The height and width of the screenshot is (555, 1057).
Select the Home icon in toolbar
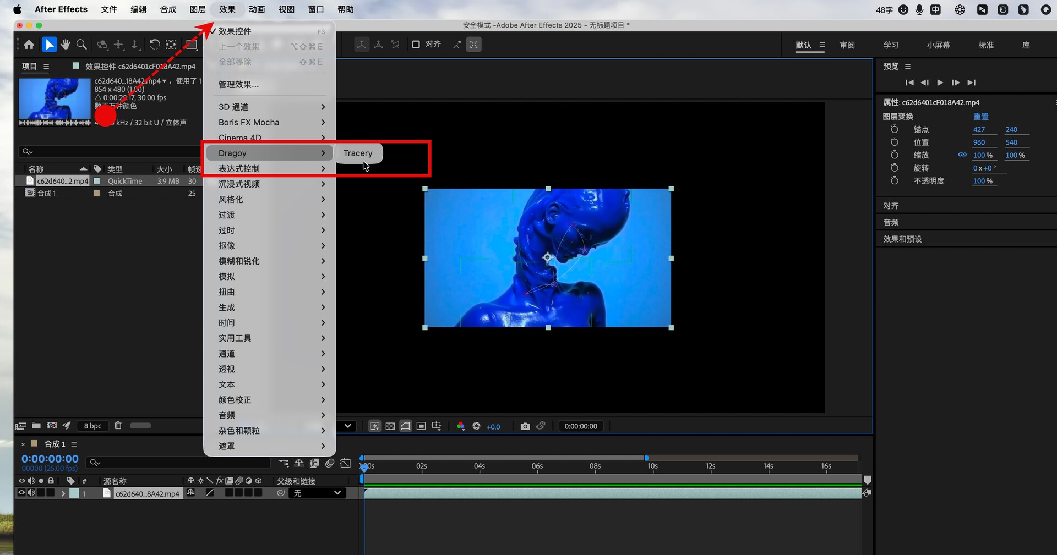(29, 45)
